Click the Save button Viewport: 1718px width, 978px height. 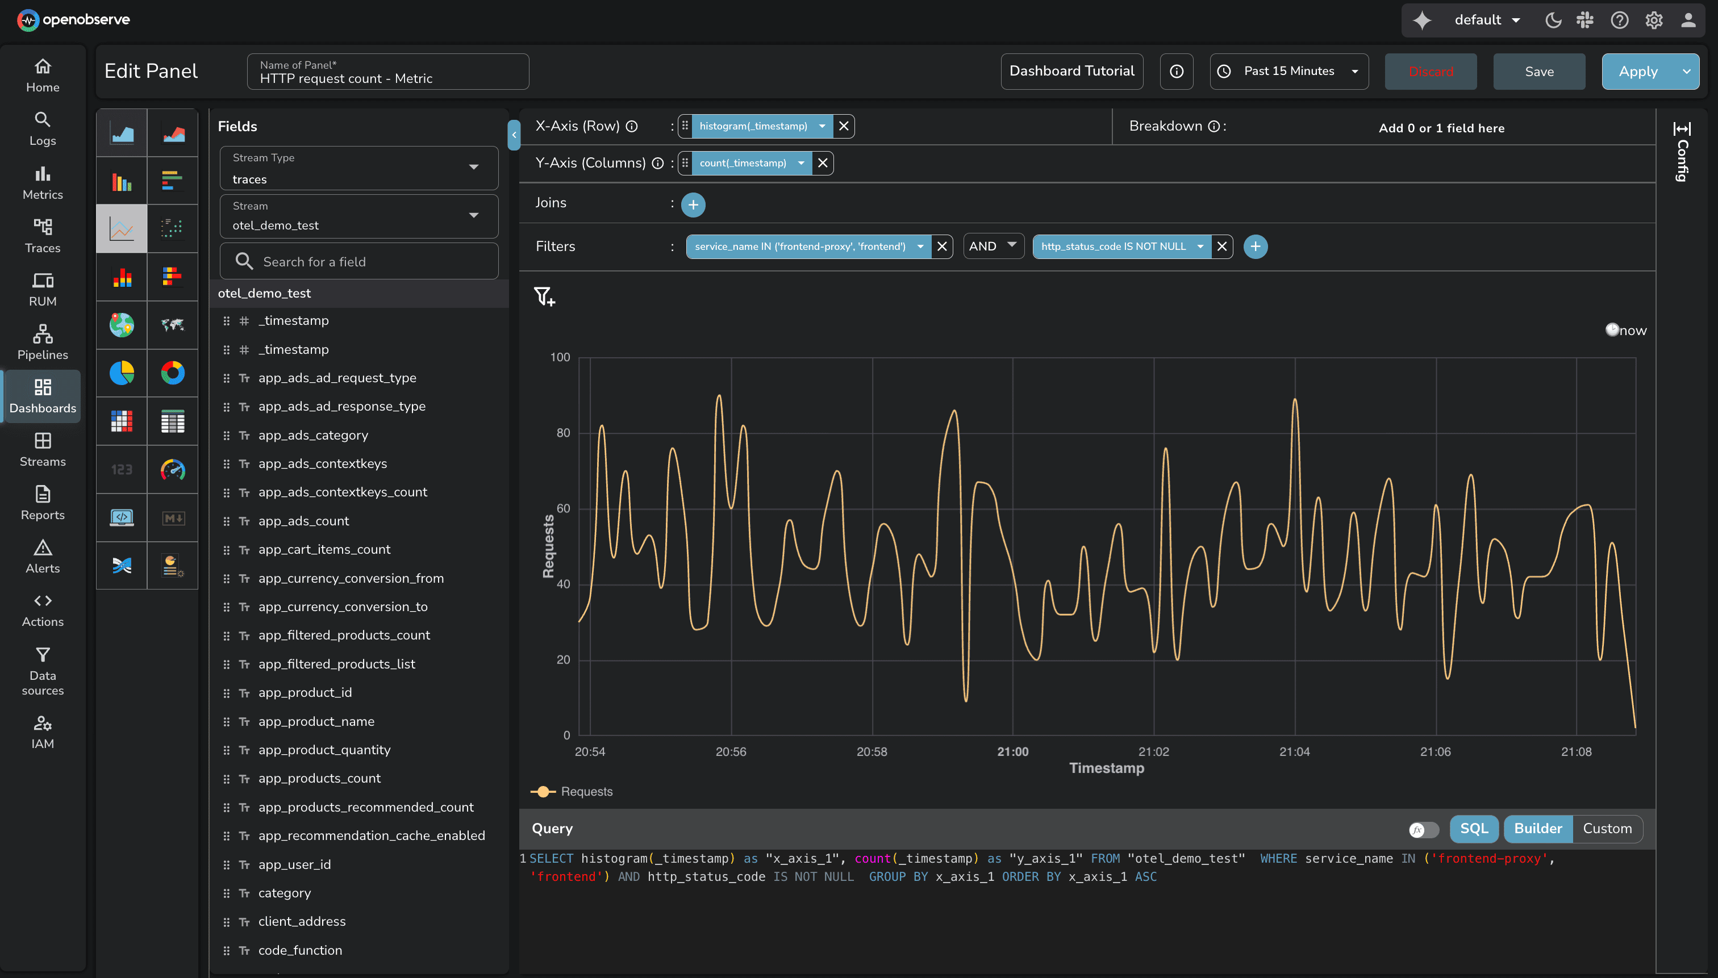pos(1538,70)
